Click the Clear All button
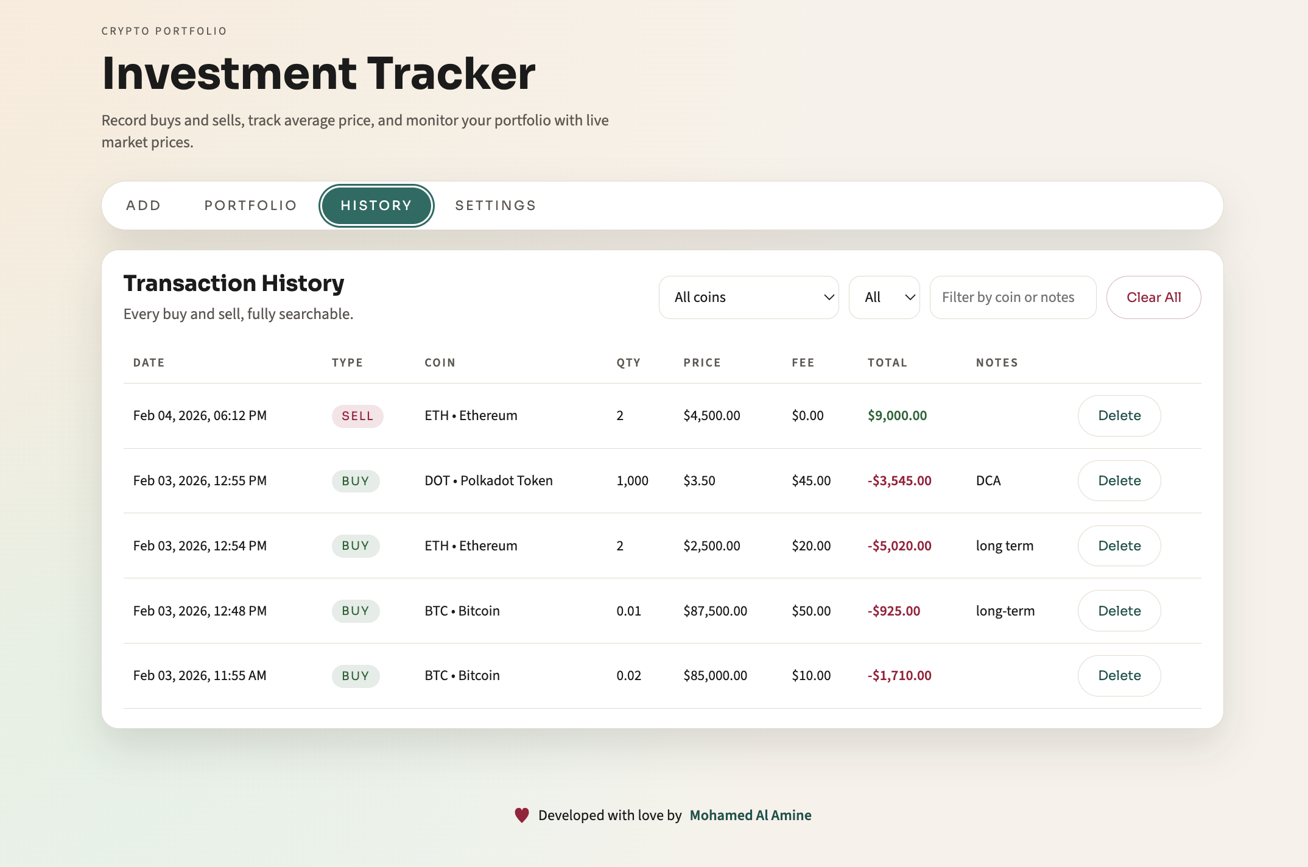The image size is (1308, 867). click(x=1153, y=297)
